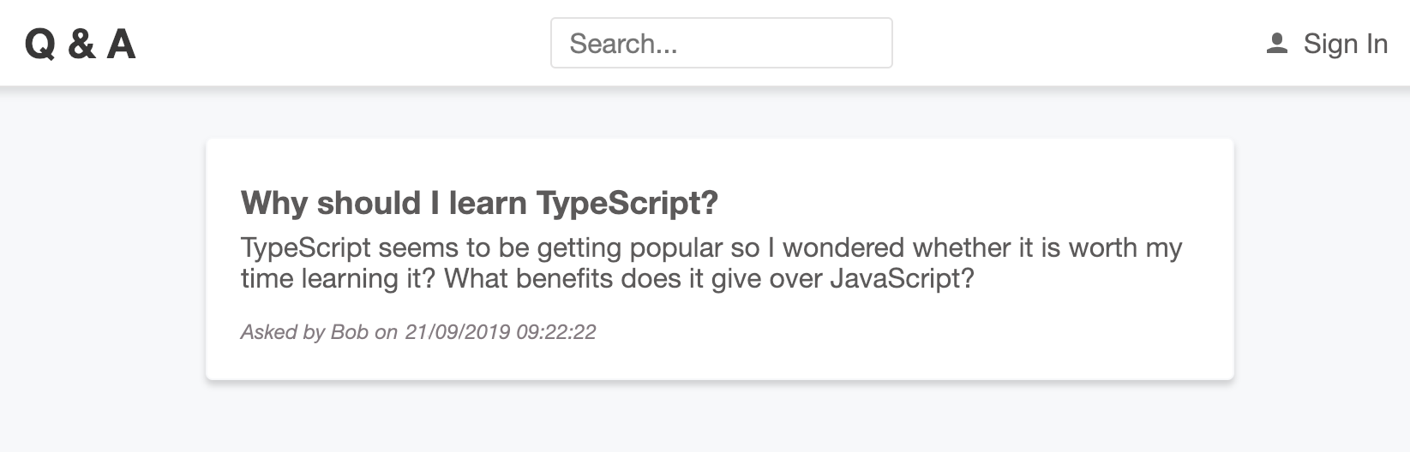Click the word "Asked" in the question footer
Image resolution: width=1410 pixels, height=452 pixels.
[268, 332]
